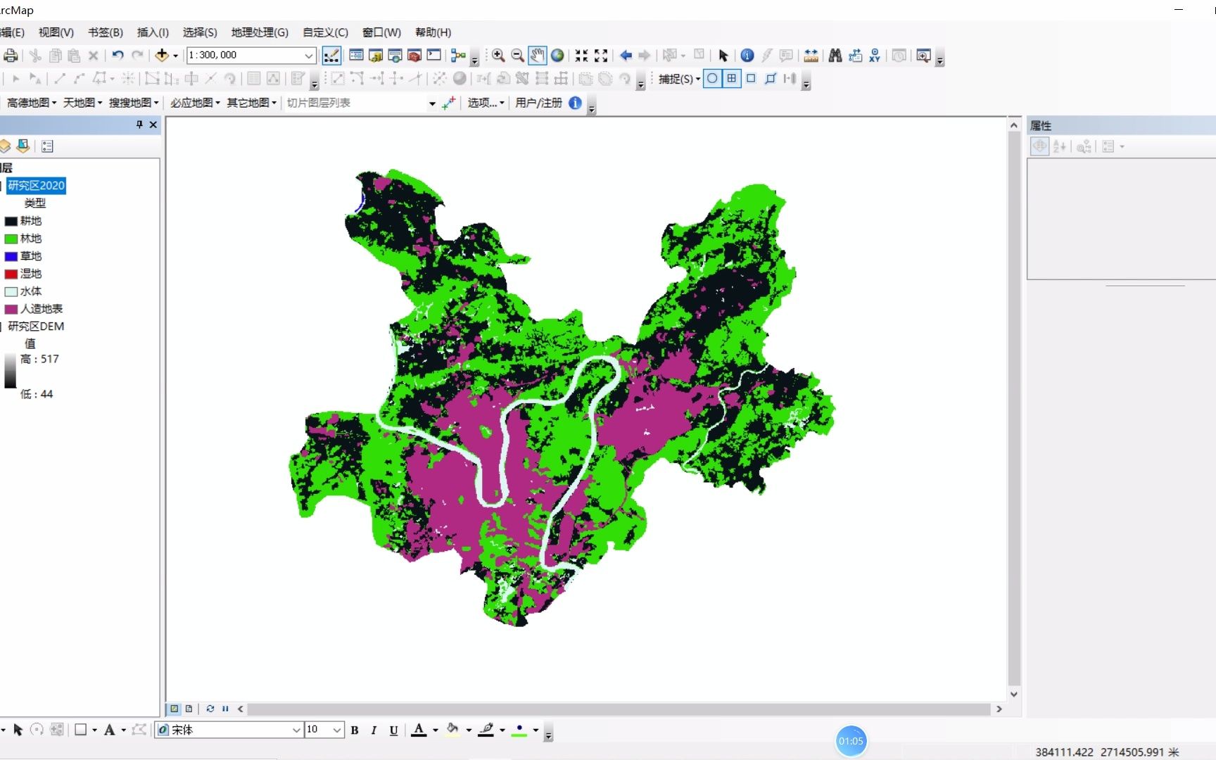This screenshot has height=760, width=1216.
Task: Toggle Vertex Snapping square button
Action: coord(751,78)
